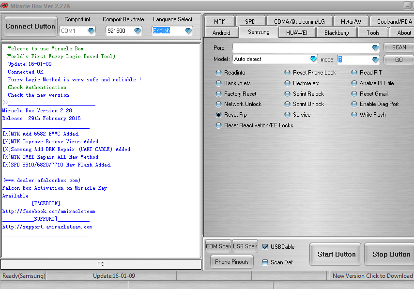The width and height of the screenshot is (414, 289).
Task: Select Reset Phone Lock option
Action: click(x=310, y=73)
